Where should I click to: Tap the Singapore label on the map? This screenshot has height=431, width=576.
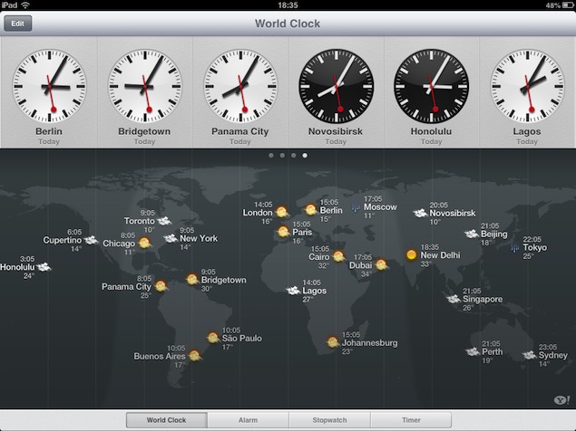(483, 300)
